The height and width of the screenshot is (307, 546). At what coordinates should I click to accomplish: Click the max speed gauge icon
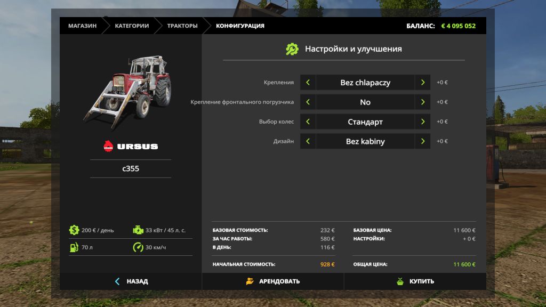138,247
